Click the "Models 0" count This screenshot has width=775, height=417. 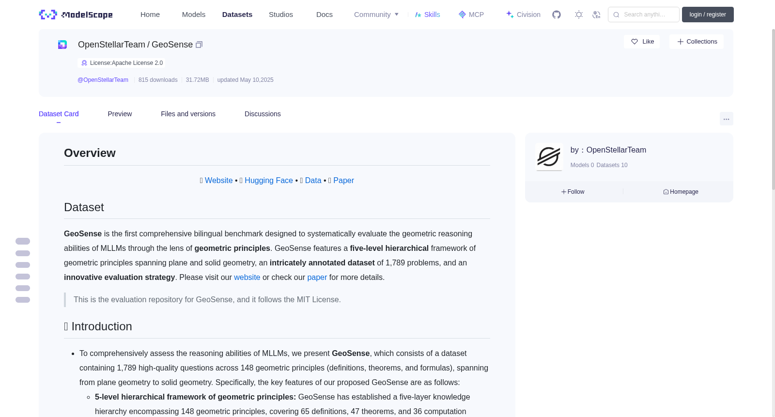point(582,165)
